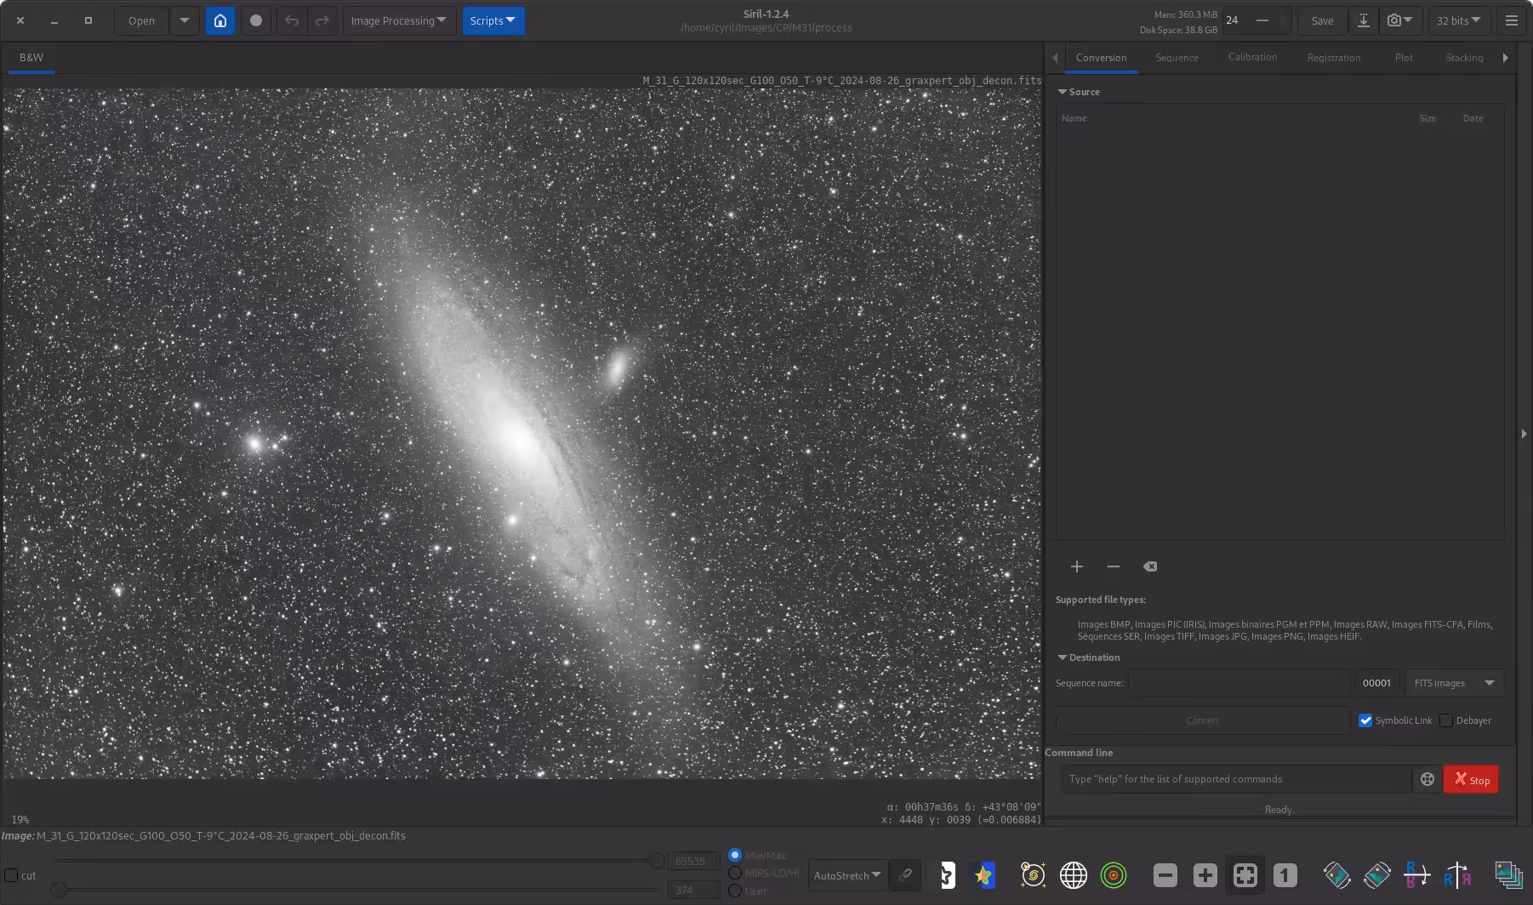Switch to the Plot tab
The height and width of the screenshot is (905, 1533).
(x=1404, y=58)
